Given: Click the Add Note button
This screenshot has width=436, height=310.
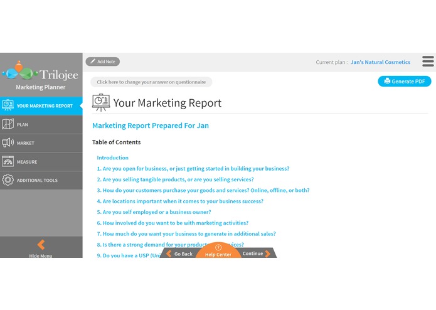Looking at the screenshot, I should click(x=103, y=61).
